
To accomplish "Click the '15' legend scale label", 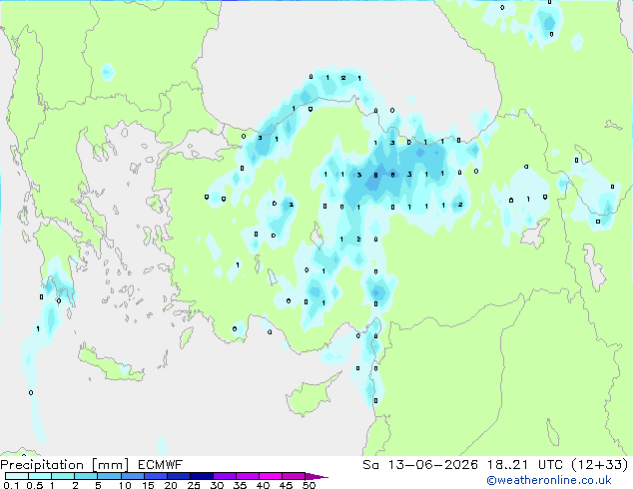I will pyautogui.click(x=148, y=485).
